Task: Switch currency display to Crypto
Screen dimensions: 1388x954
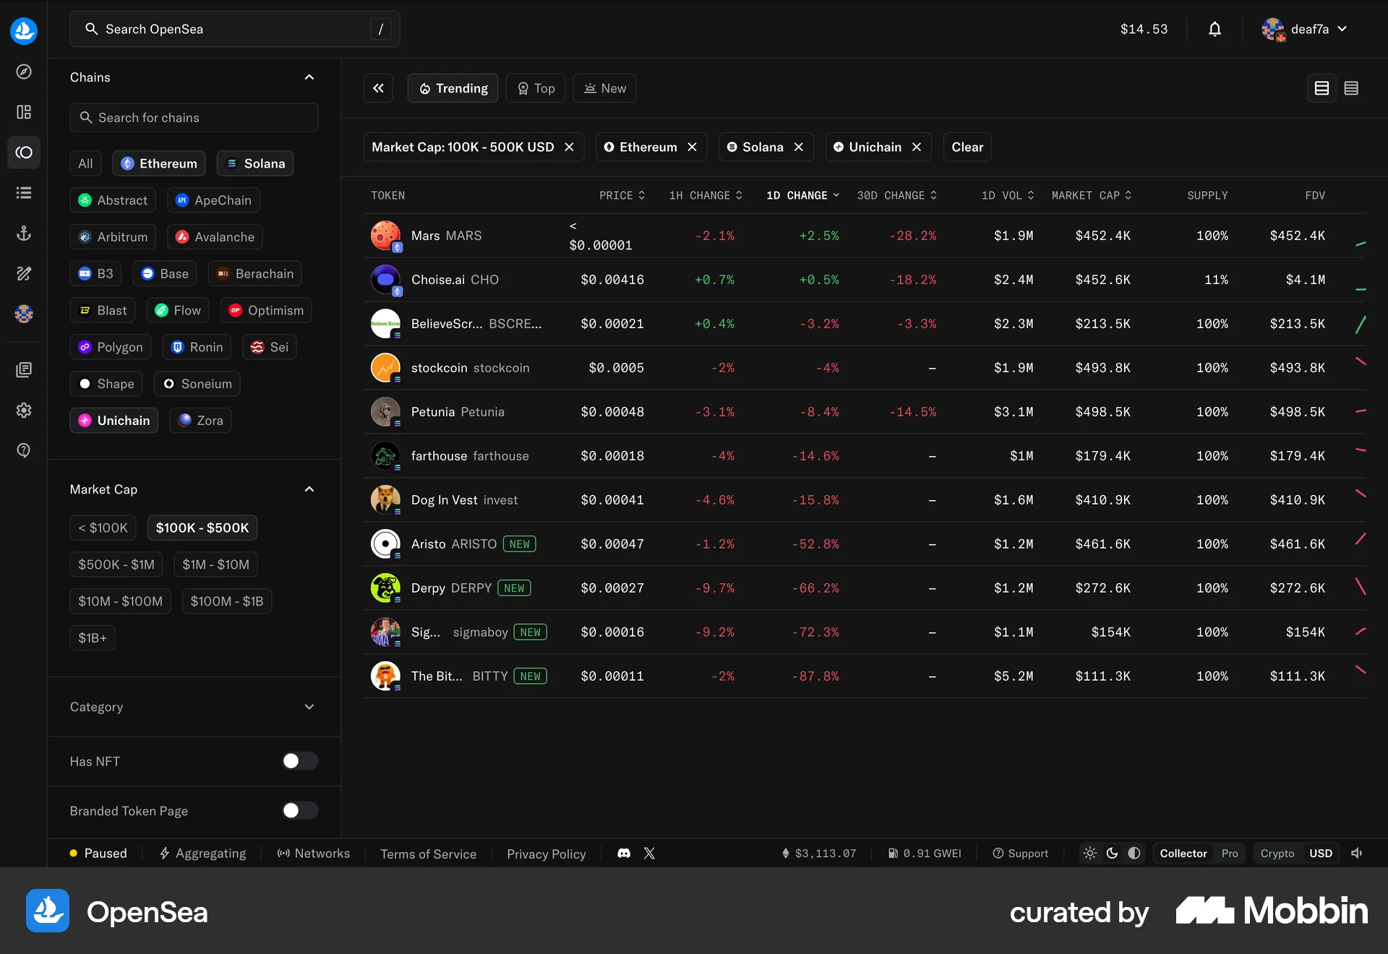Action: tap(1277, 854)
